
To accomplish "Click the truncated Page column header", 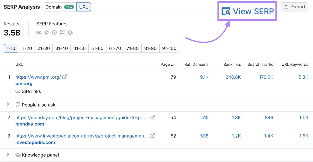I will (x=167, y=65).
